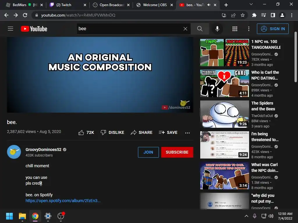Viewport: 298px width, 223px height.
Task: Open TheOdd1sOut channel name
Action: pyautogui.click(x=262, y=116)
